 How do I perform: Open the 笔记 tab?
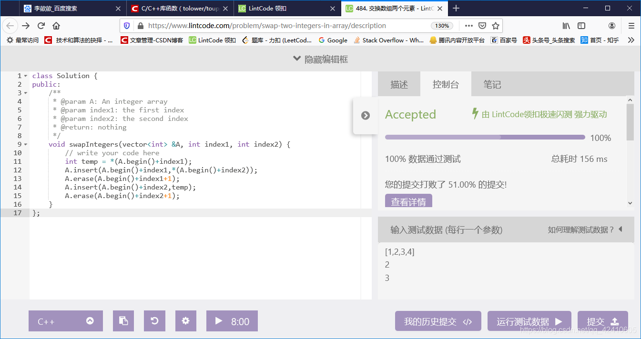[492, 84]
